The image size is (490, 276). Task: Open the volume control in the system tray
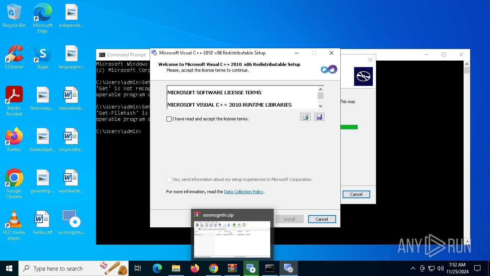tap(441, 268)
